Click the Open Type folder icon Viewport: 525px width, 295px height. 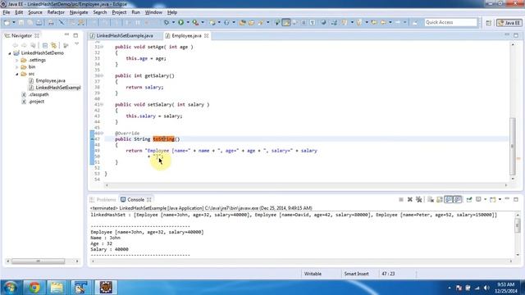[243, 22]
